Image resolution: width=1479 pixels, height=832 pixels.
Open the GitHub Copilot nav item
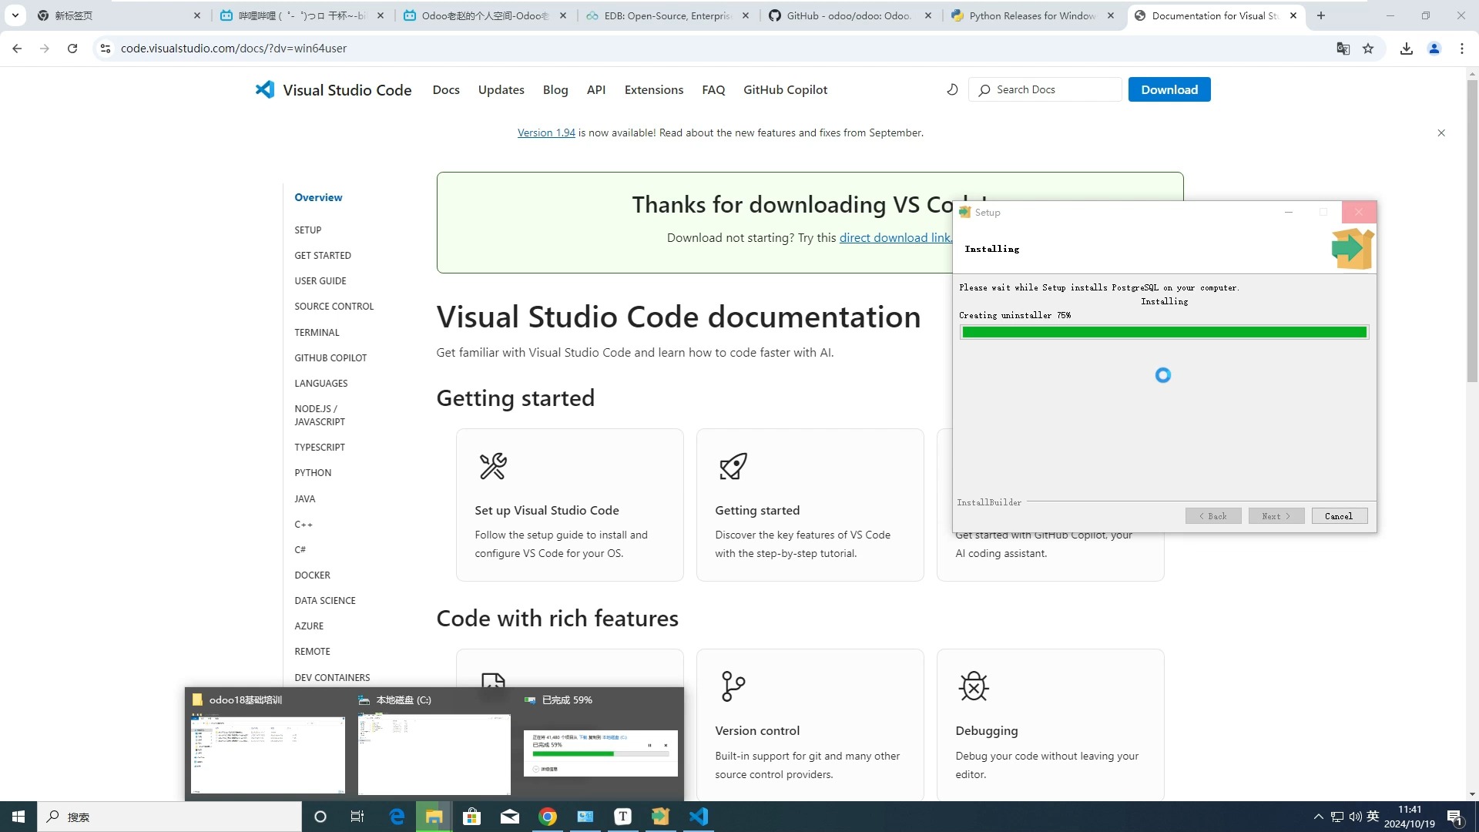tap(785, 90)
